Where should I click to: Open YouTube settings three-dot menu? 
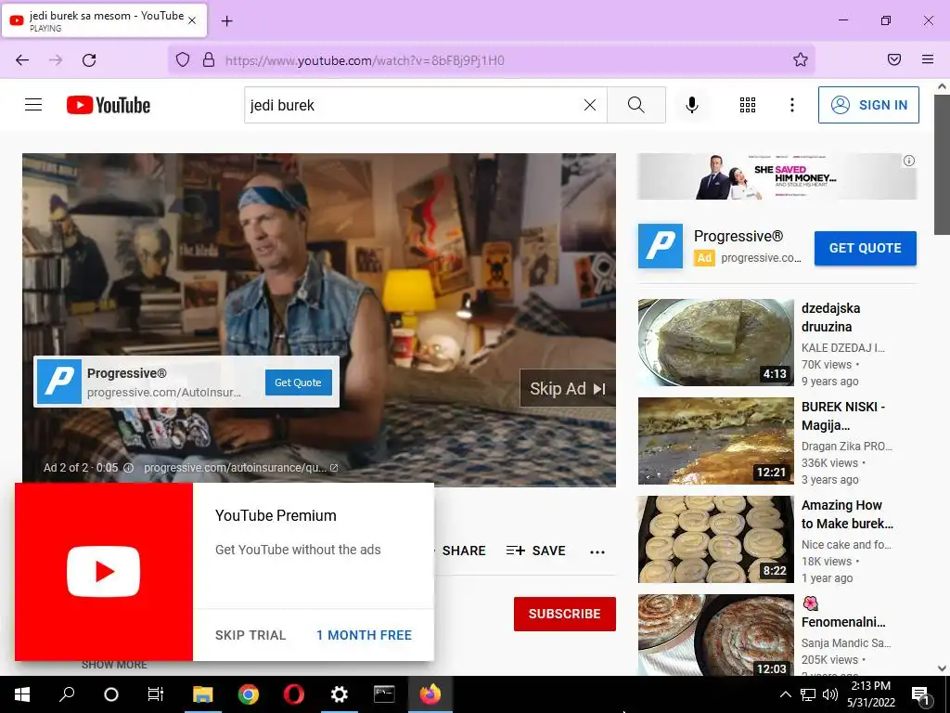[792, 105]
